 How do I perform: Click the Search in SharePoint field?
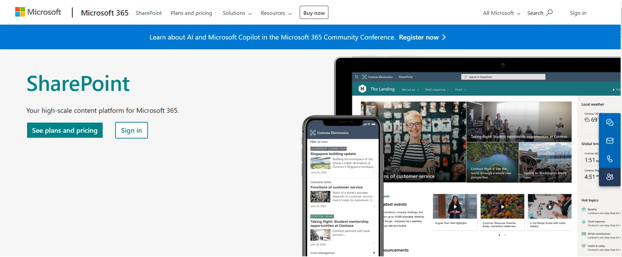[x=503, y=77]
